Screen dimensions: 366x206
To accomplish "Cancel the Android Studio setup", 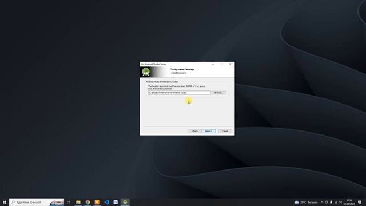I will [225, 131].
